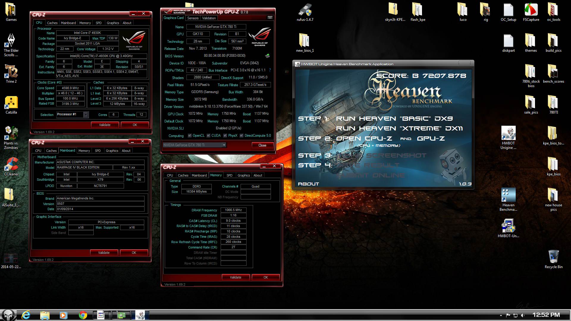Open Google Chrome from the taskbar
Viewport: 571px width, 321px height.
83,315
